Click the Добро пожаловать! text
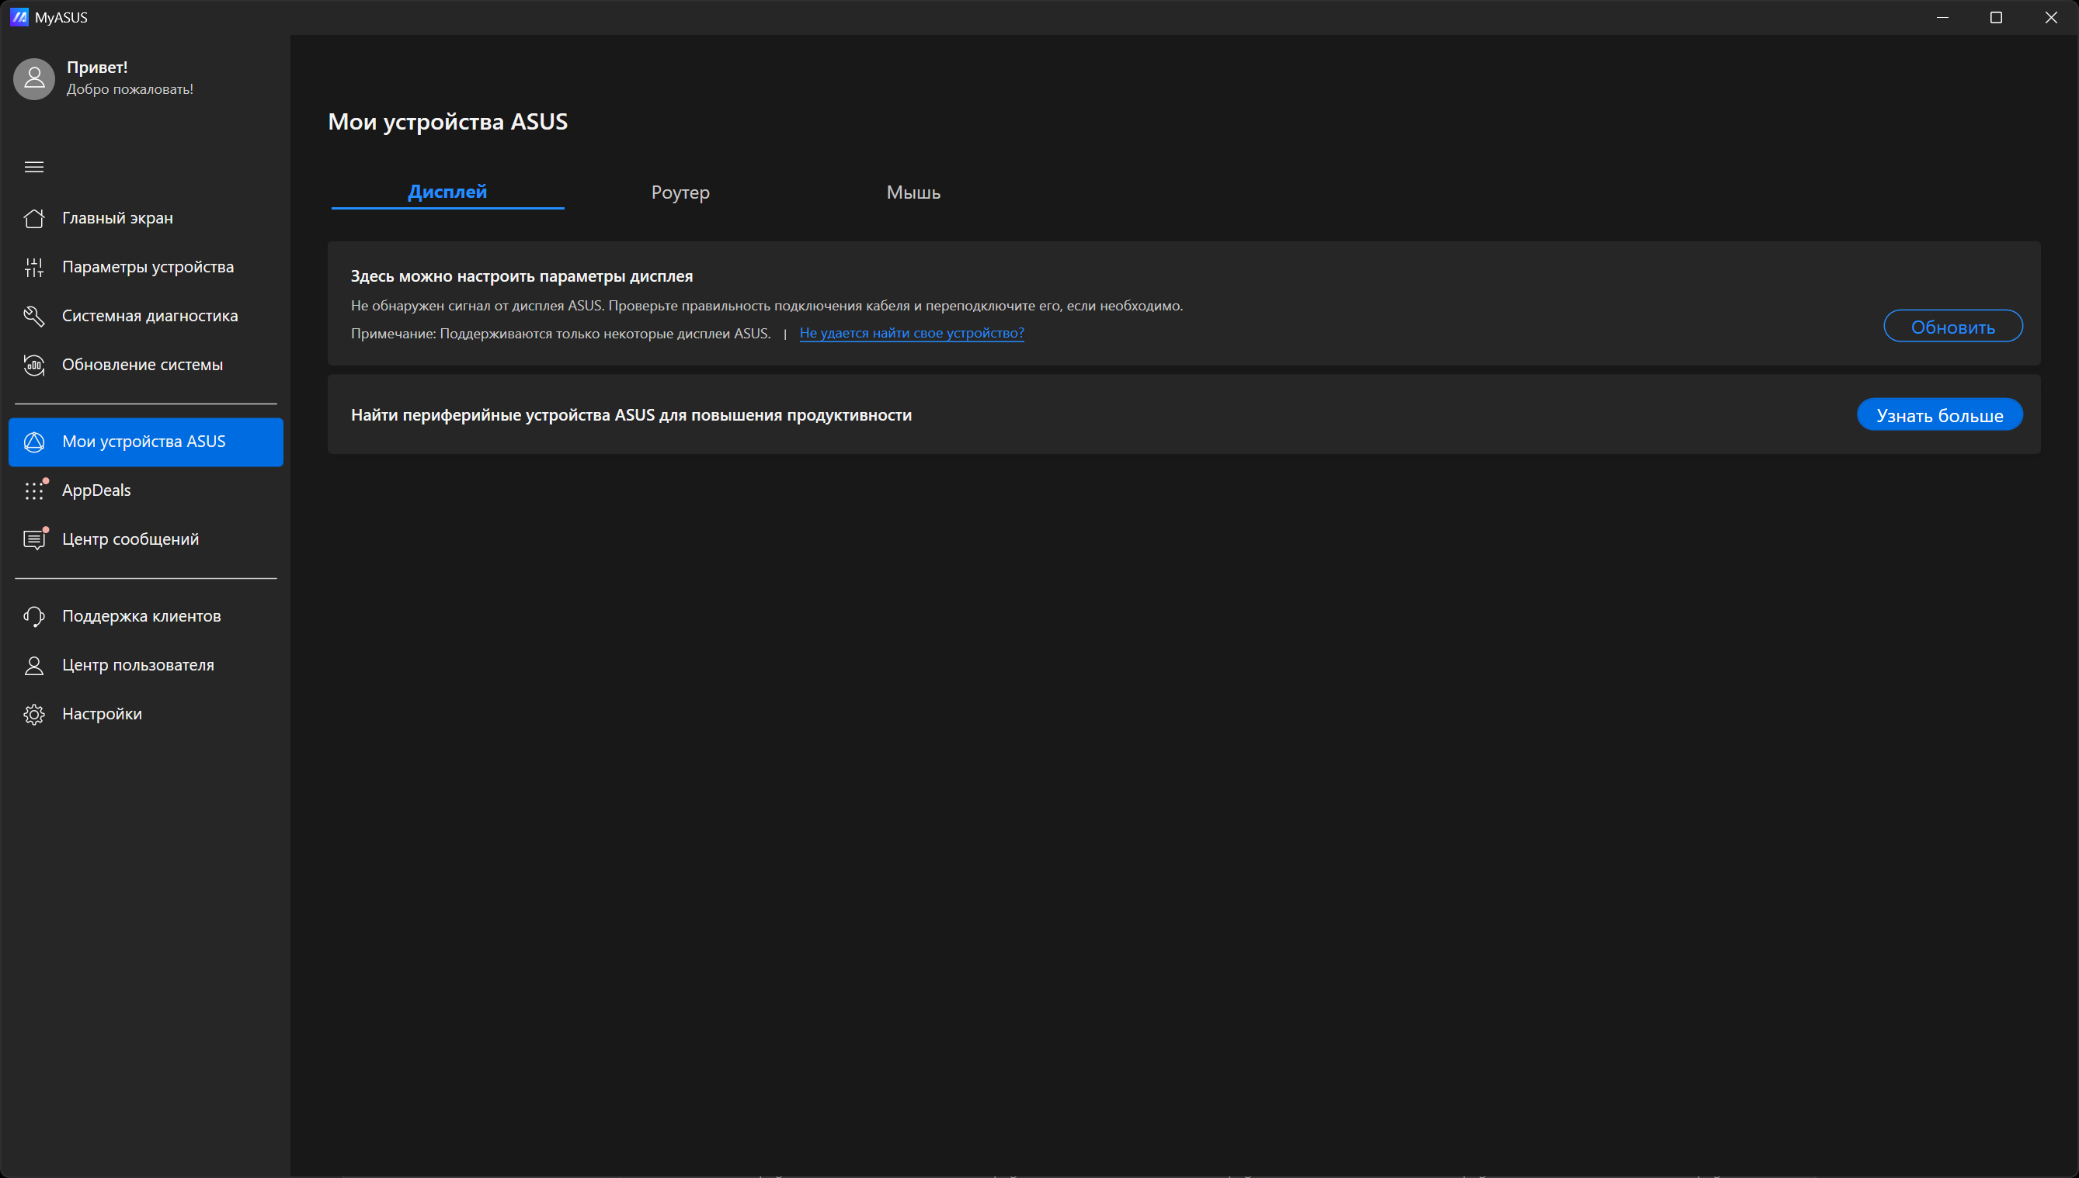Viewport: 2079px width, 1178px height. [130, 89]
